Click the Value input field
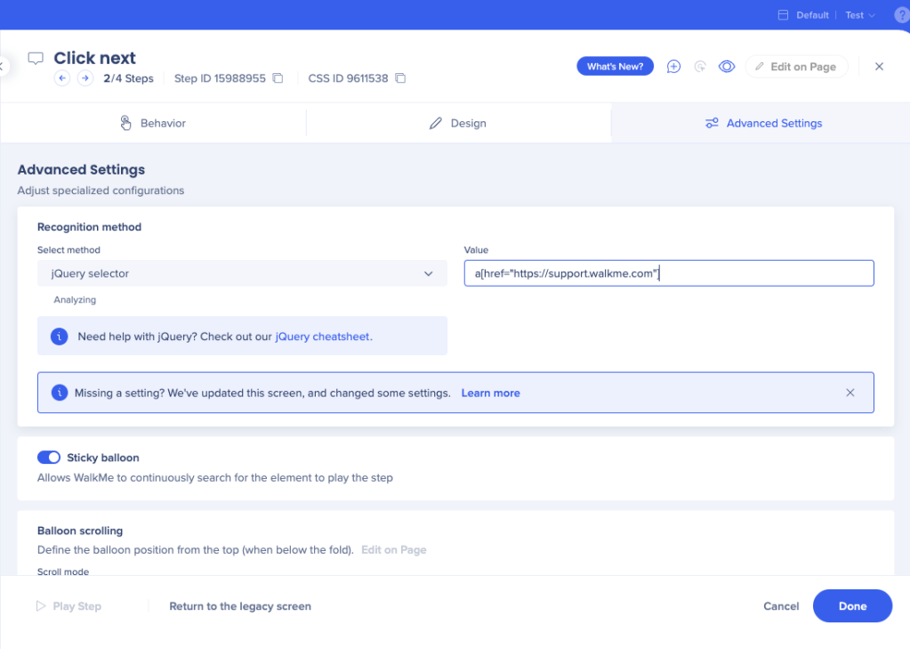Viewport: 910px width, 649px height. [x=669, y=273]
